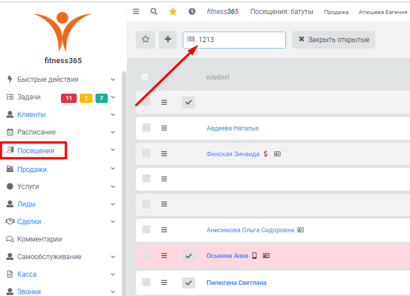Open Касса in sidebar menu

tap(27, 274)
